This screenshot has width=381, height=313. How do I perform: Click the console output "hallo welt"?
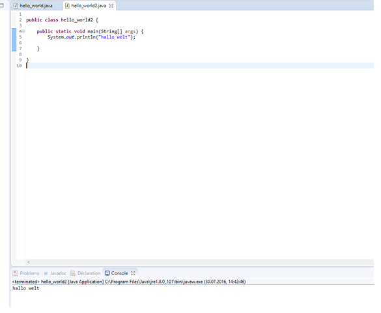26,288
